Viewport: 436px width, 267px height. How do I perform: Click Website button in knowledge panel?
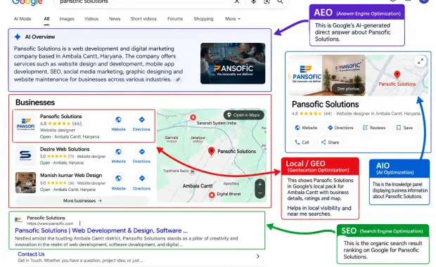306,128
